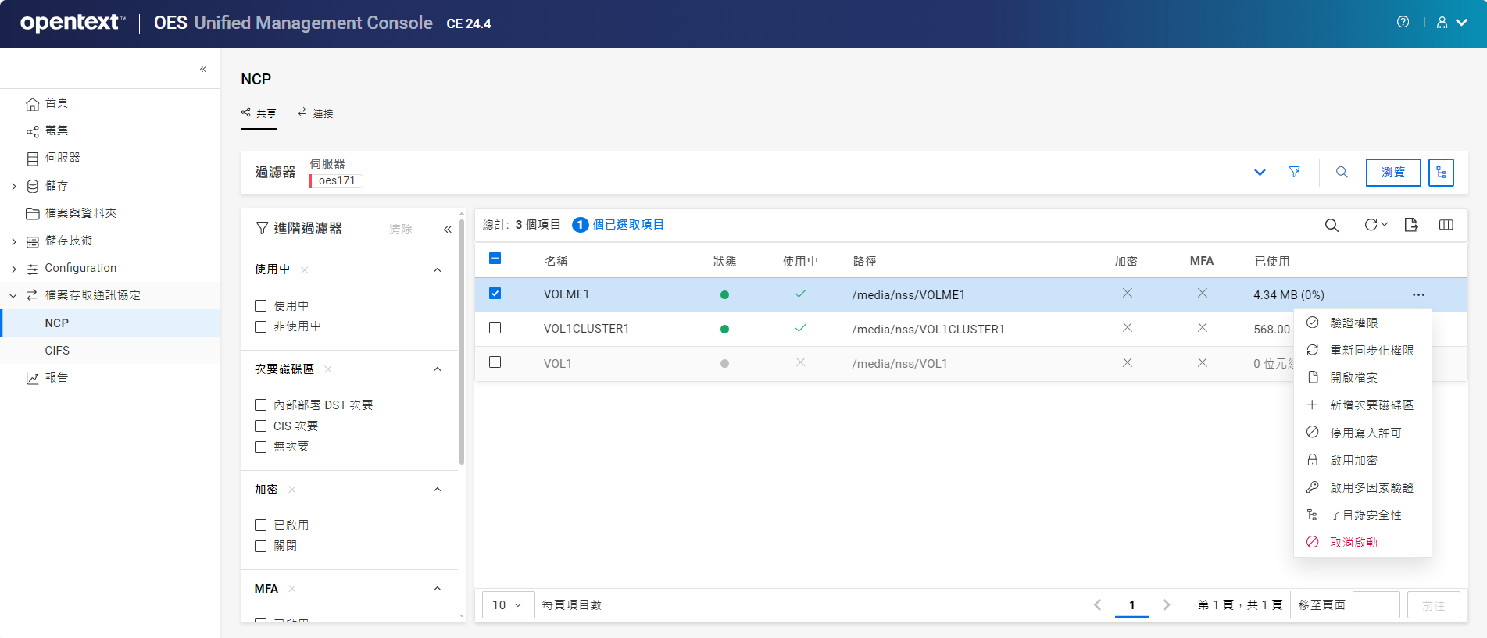Click the 瀏覽 button
Screen dimensions: 1487x638
1392,173
